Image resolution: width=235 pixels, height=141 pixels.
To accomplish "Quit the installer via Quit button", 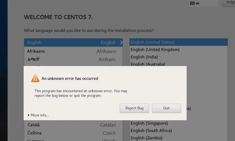I will pos(166,108).
